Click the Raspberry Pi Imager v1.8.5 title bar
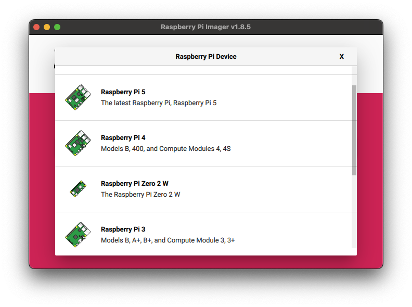This screenshot has height=307, width=412. coord(205,27)
